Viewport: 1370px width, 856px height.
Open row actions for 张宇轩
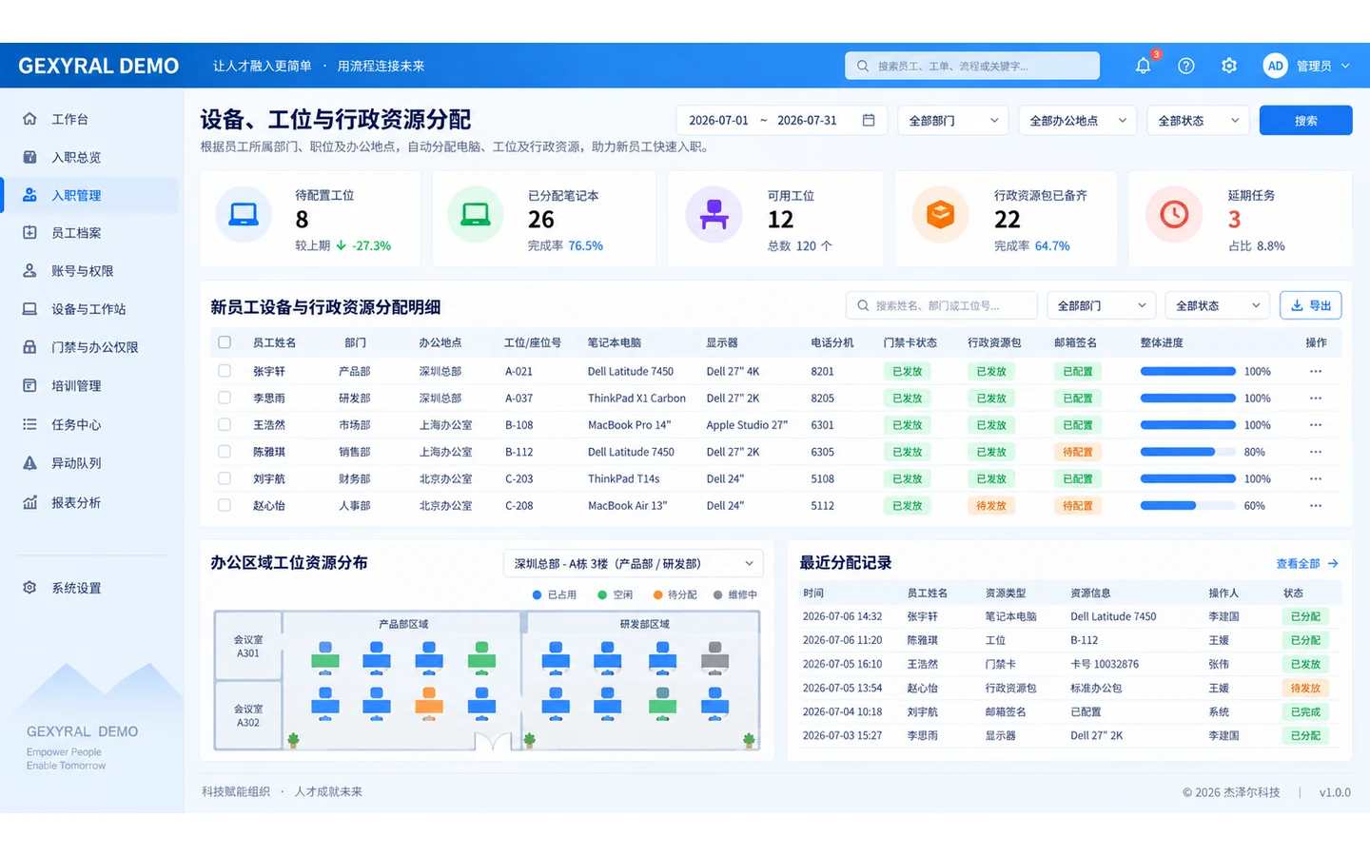tap(1316, 372)
